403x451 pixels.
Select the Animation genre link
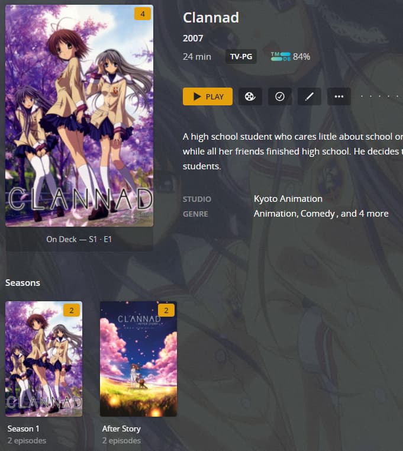[275, 214]
